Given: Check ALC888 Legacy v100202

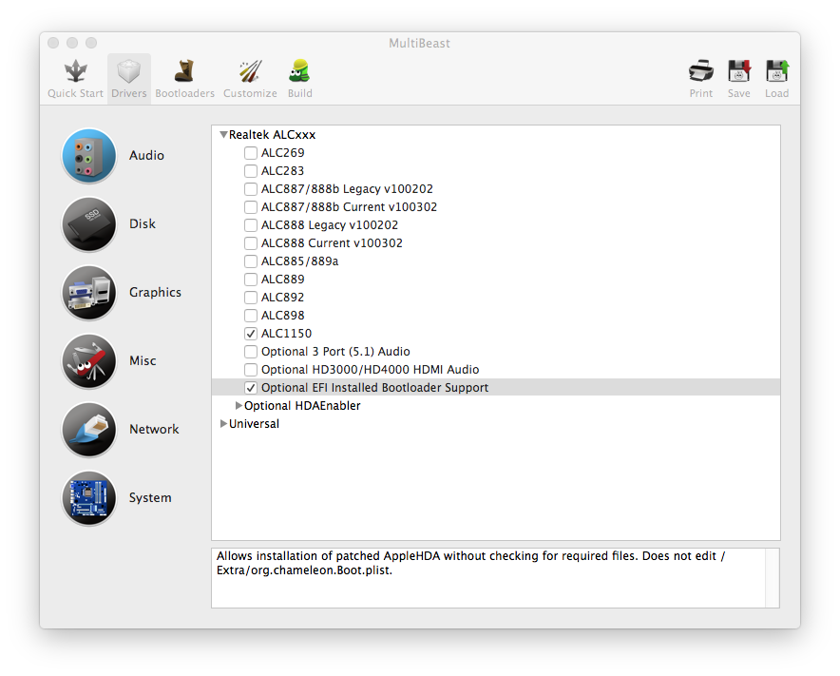Looking at the screenshot, I should [250, 225].
